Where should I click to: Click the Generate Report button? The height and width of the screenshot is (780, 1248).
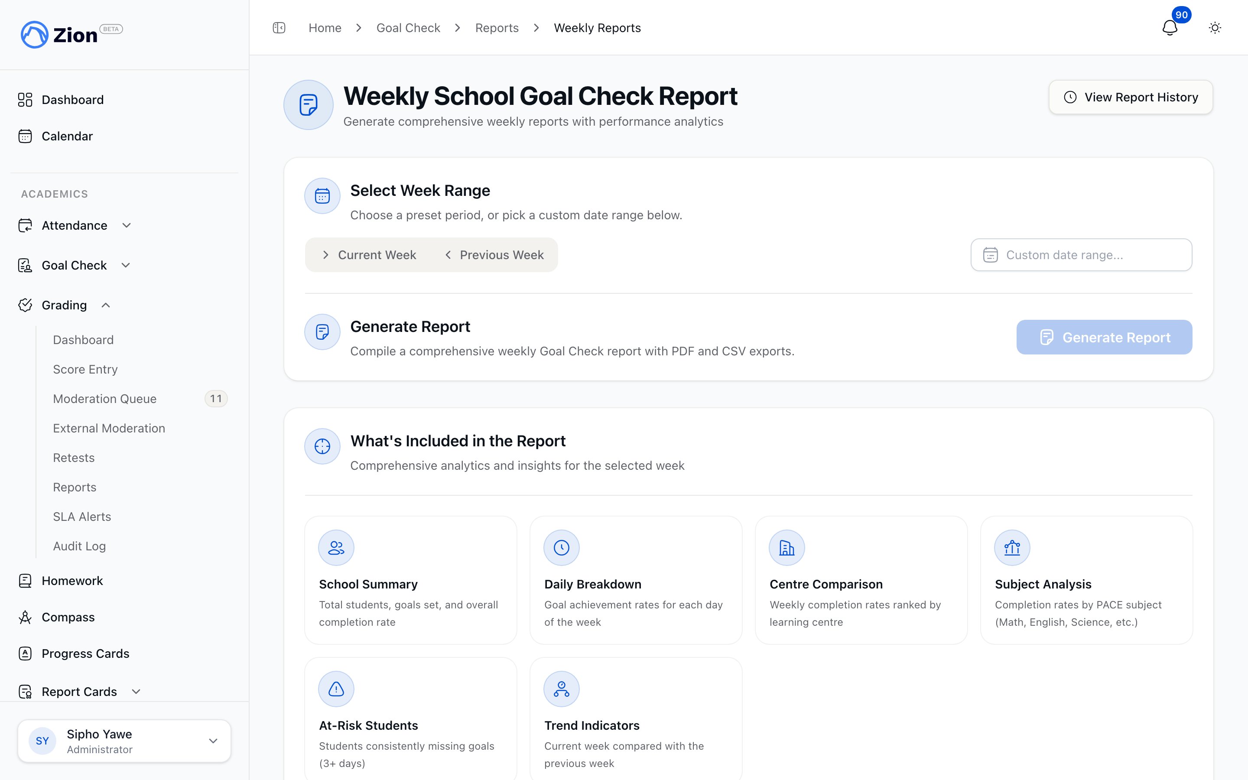click(1104, 338)
